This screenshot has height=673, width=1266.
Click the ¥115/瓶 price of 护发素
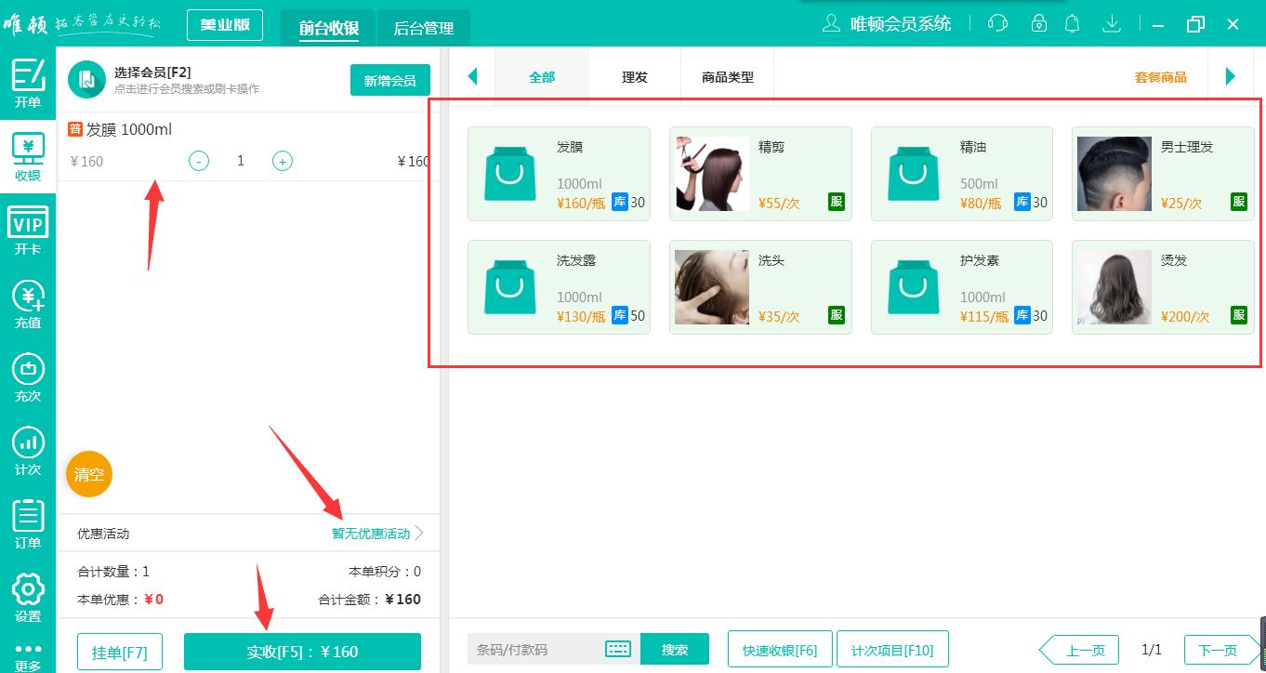[984, 317]
